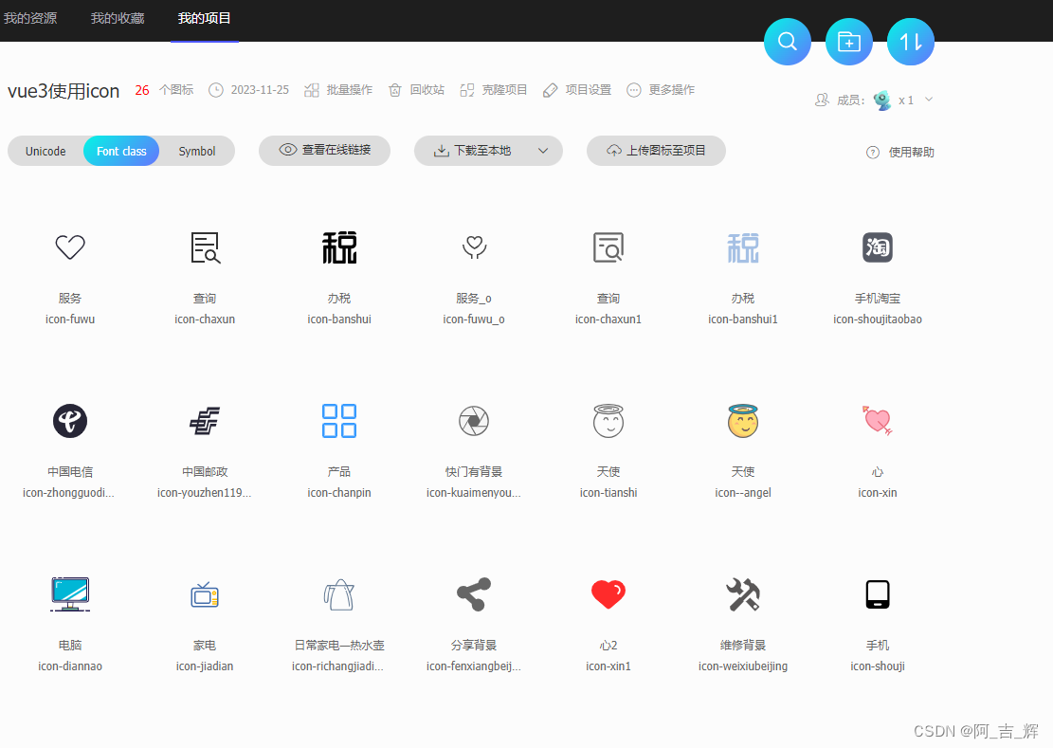This screenshot has height=748, width=1053.
Task: Select the icon-weixiubeijing repair tools icon
Action: click(x=742, y=594)
